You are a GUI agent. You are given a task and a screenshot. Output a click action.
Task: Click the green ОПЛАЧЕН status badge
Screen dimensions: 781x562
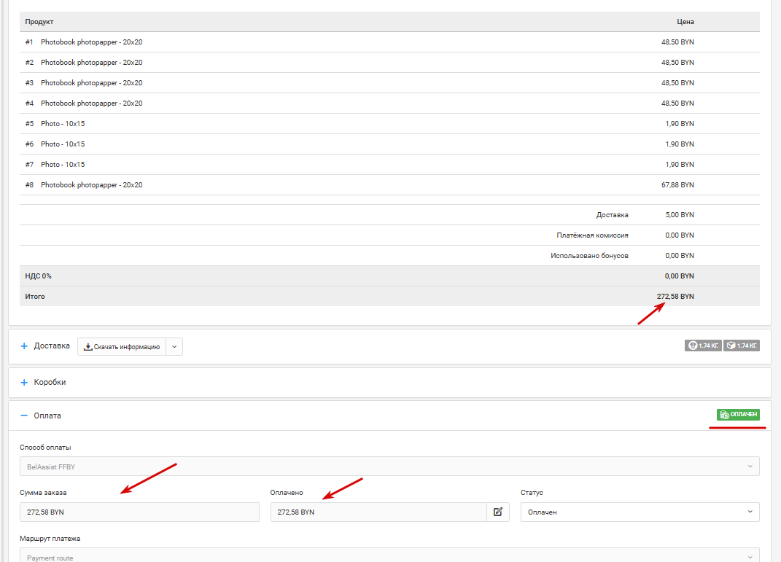[738, 414]
